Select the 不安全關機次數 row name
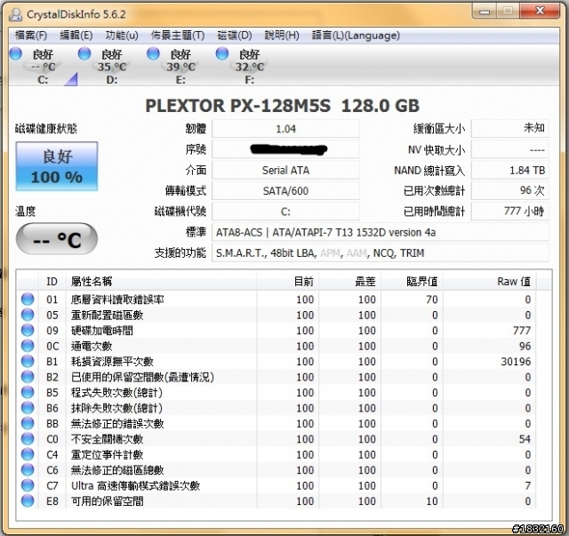Viewport: 569px width, 536px height. [107, 439]
